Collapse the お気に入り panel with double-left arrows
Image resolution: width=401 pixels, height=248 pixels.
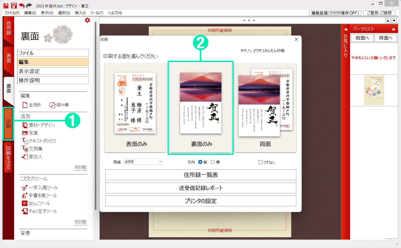(346, 29)
